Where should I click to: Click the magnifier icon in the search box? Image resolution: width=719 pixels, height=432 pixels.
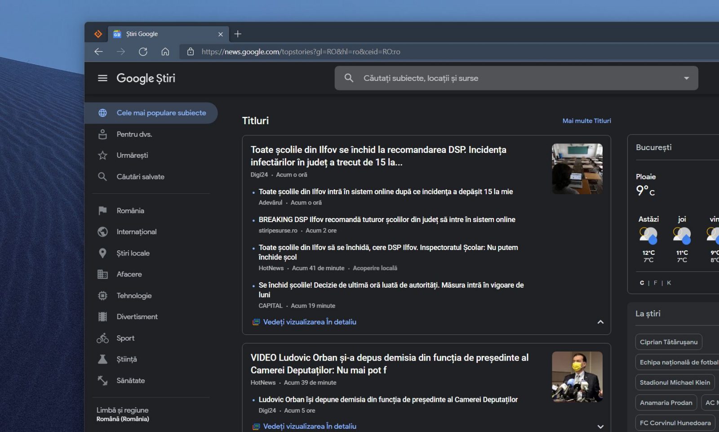[349, 78]
